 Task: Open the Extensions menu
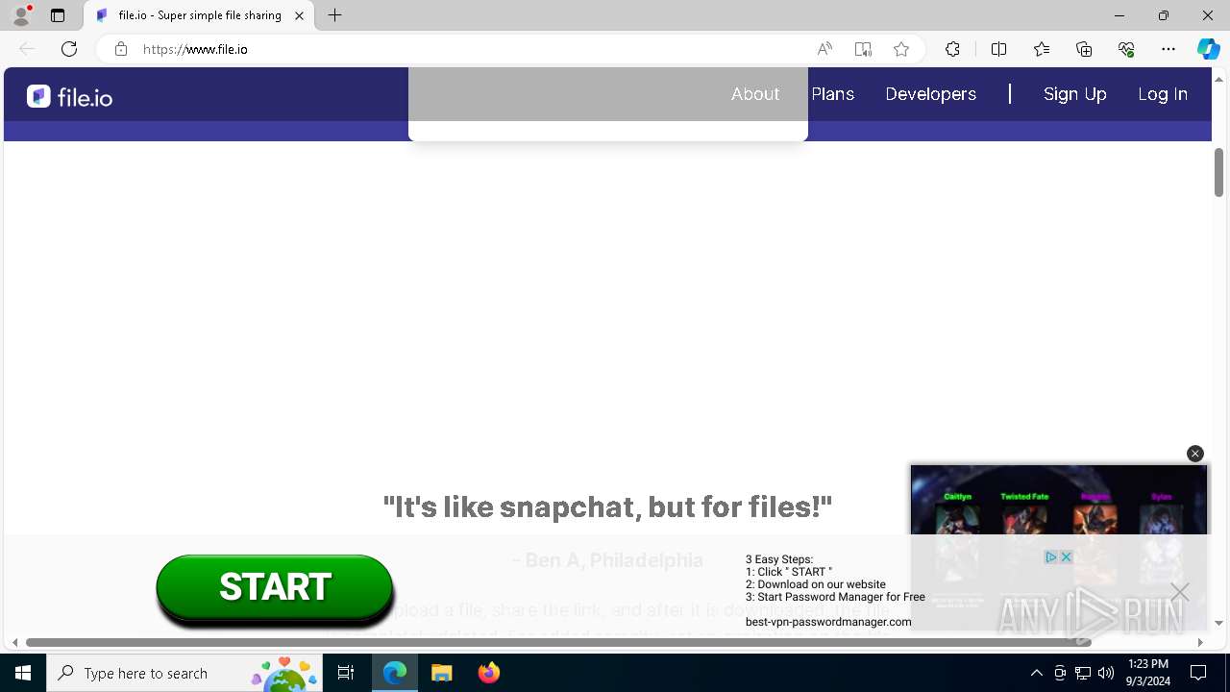[952, 49]
